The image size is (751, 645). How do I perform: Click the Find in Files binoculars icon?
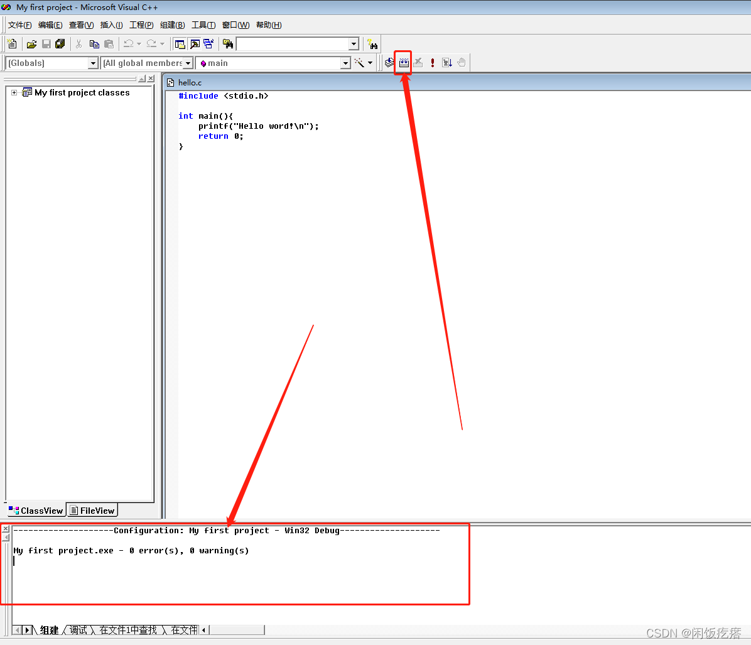click(228, 44)
